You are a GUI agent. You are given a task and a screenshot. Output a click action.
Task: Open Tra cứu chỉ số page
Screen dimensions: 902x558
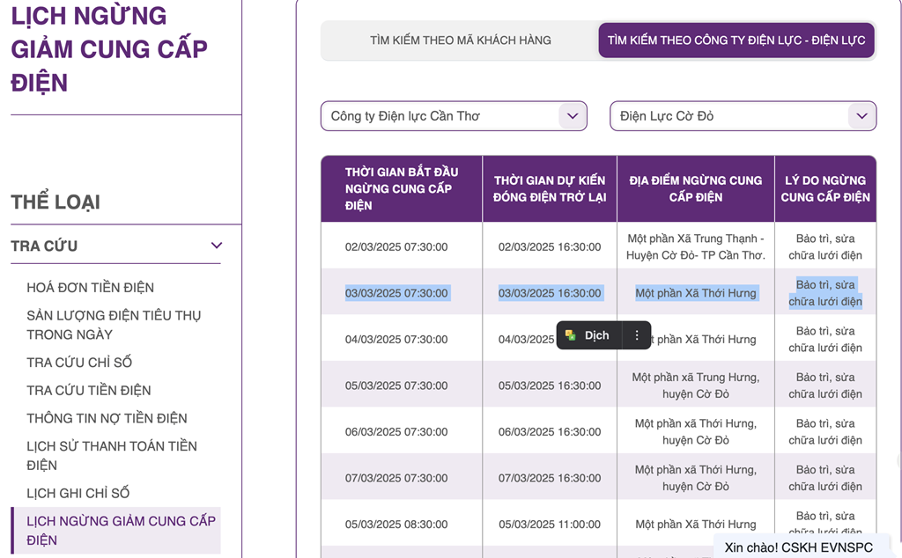79,363
